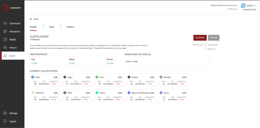Click the Komodo coin icon
This screenshot has height=128, width=260.
pyautogui.click(x=161, y=77)
